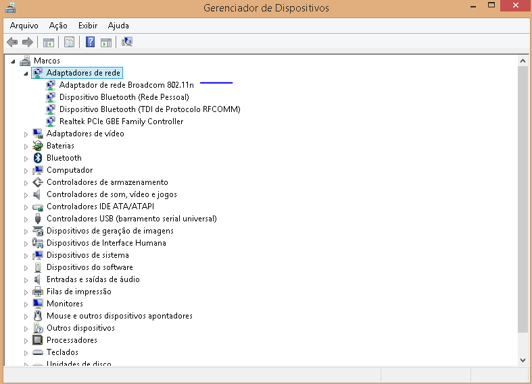Screen dimensions: 532x384
Task: Expand the Baterias node
Action: 26,146
